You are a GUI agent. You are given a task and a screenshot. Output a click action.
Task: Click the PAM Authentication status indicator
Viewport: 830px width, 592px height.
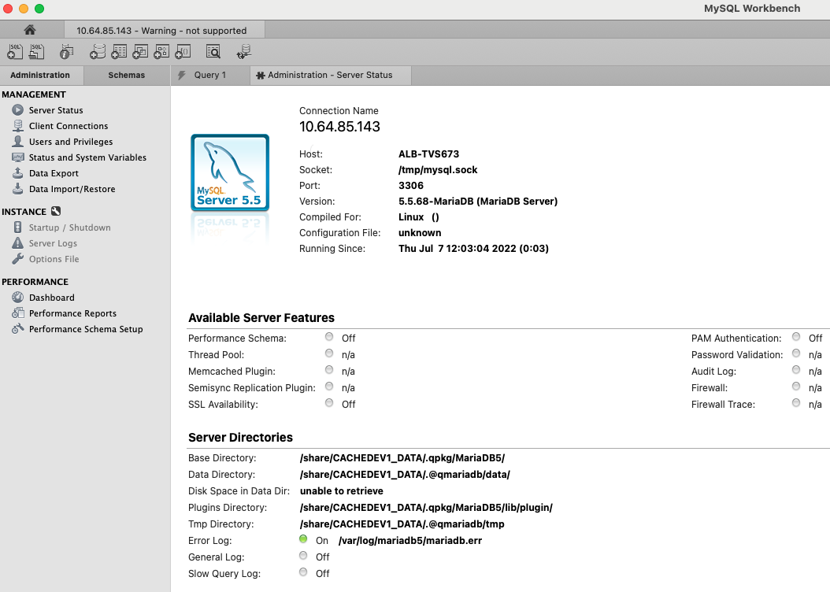tap(796, 337)
